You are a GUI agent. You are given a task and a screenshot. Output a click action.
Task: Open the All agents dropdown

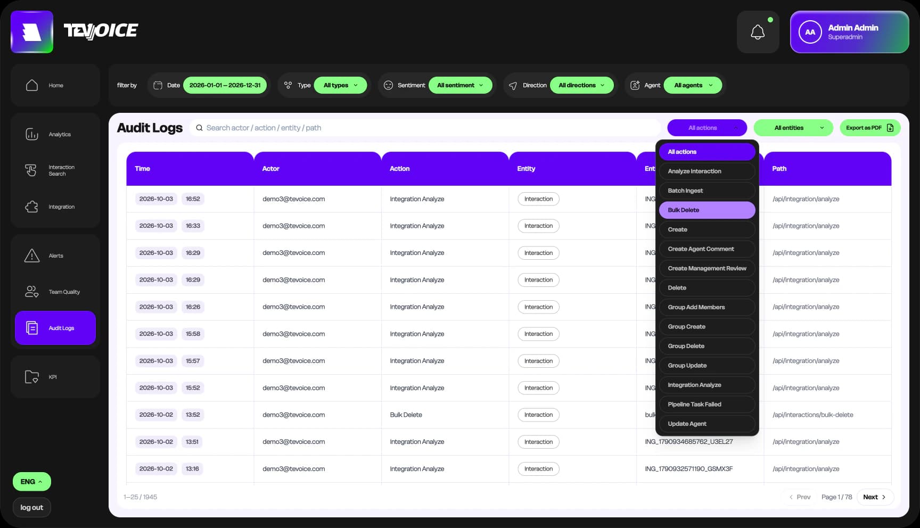coord(693,85)
